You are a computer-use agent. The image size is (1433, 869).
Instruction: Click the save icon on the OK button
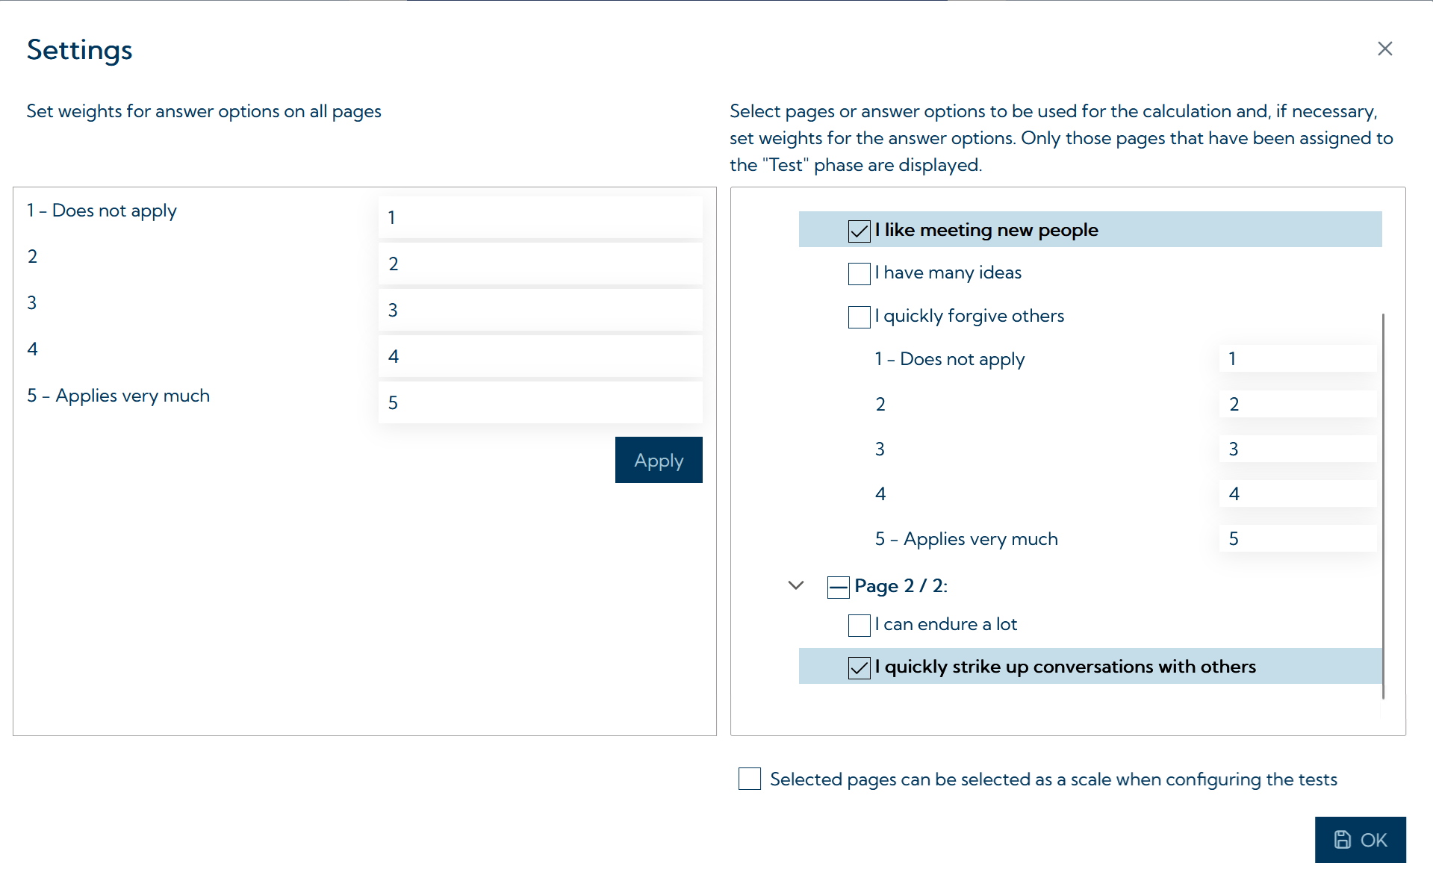pyautogui.click(x=1343, y=839)
